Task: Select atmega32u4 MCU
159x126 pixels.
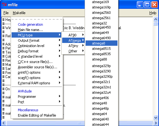Action: click(102, 92)
